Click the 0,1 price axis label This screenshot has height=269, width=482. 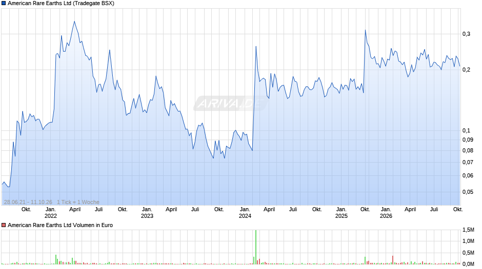tap(466, 131)
